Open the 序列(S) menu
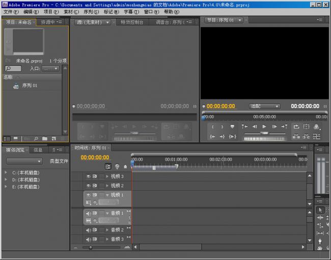This screenshot has height=260, width=331. point(92,11)
